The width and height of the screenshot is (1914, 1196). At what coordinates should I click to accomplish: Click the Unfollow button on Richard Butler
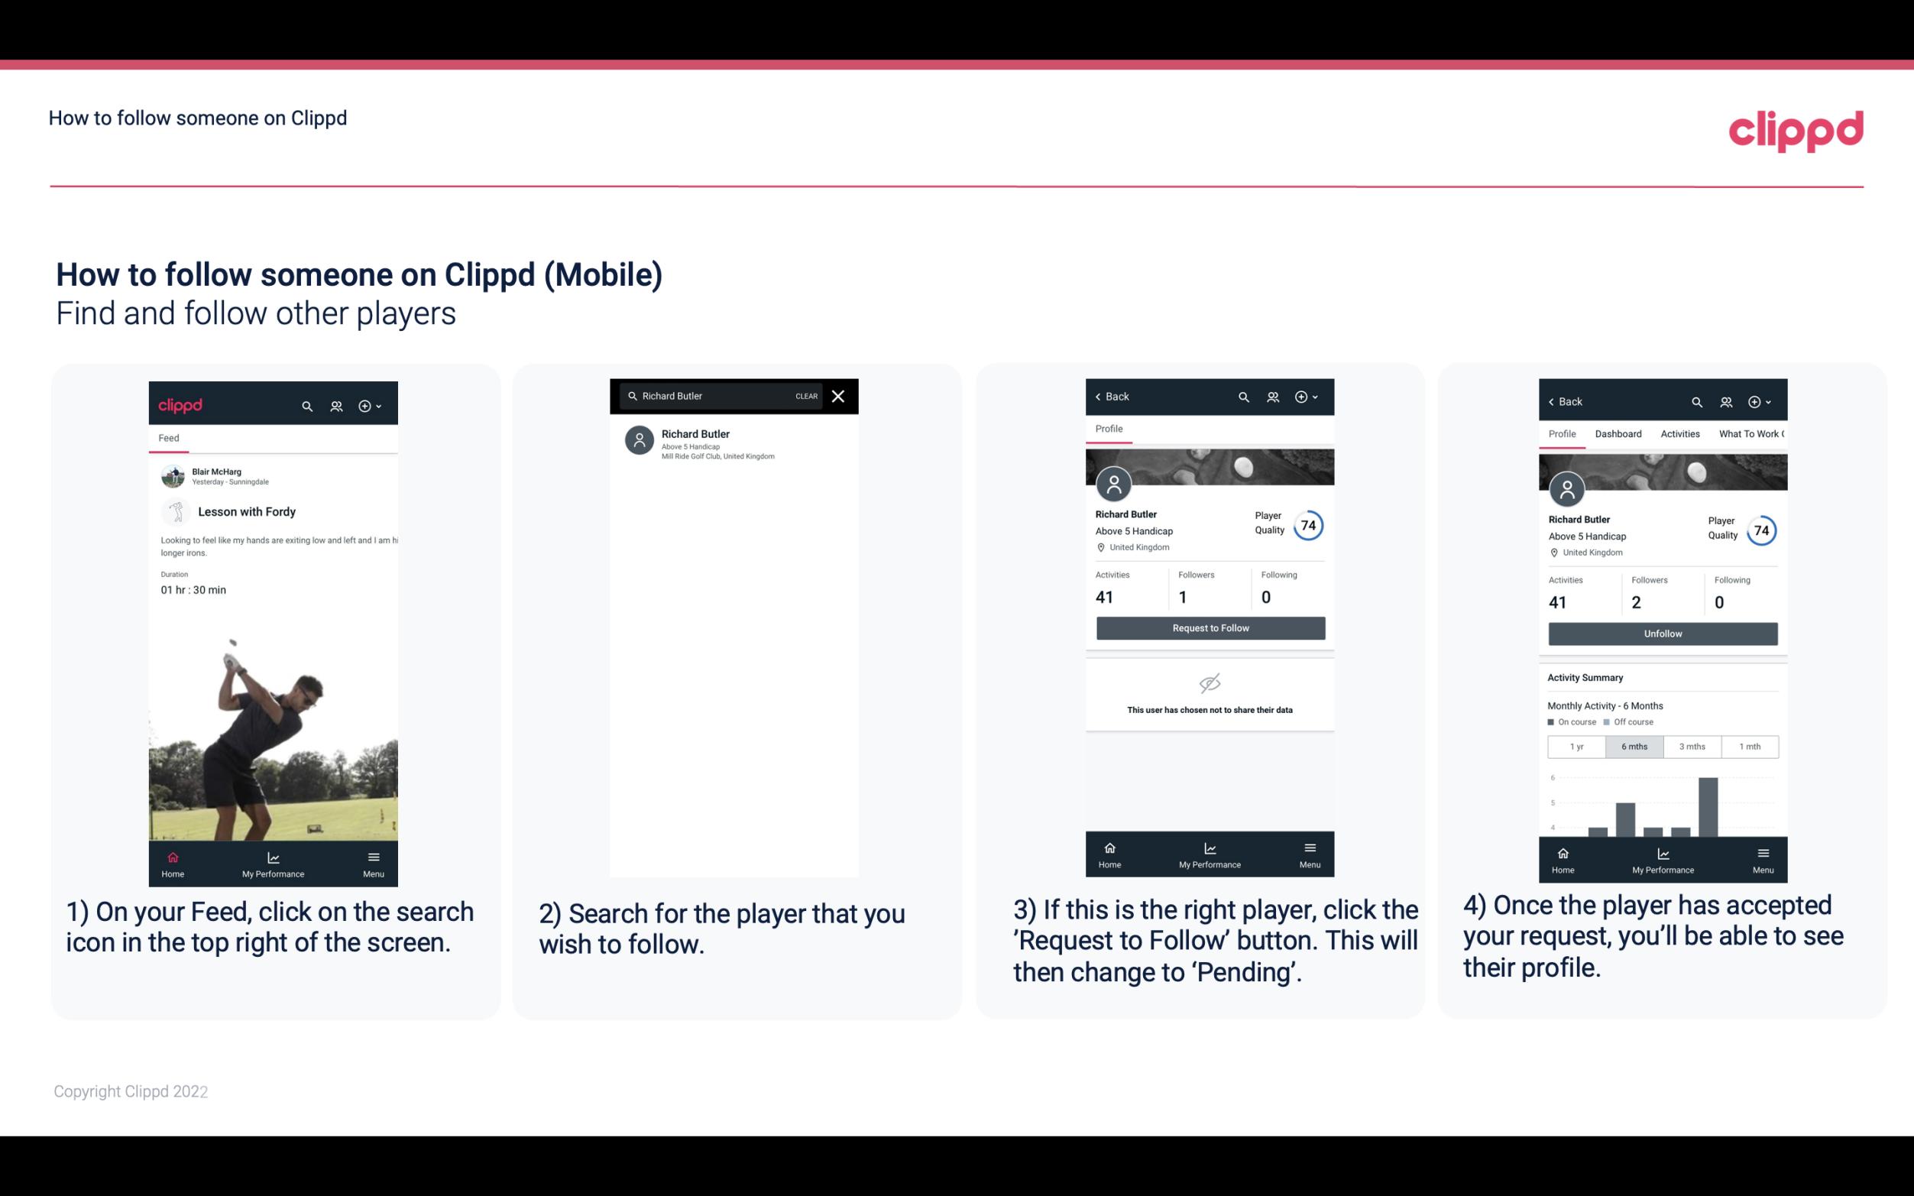click(x=1662, y=633)
